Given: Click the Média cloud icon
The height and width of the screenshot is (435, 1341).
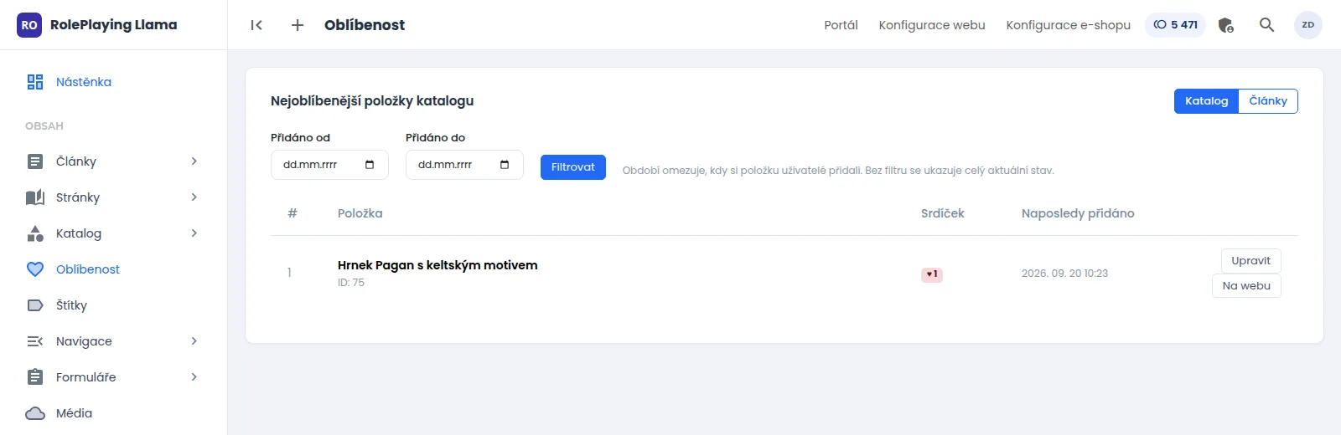Looking at the screenshot, I should click(35, 413).
